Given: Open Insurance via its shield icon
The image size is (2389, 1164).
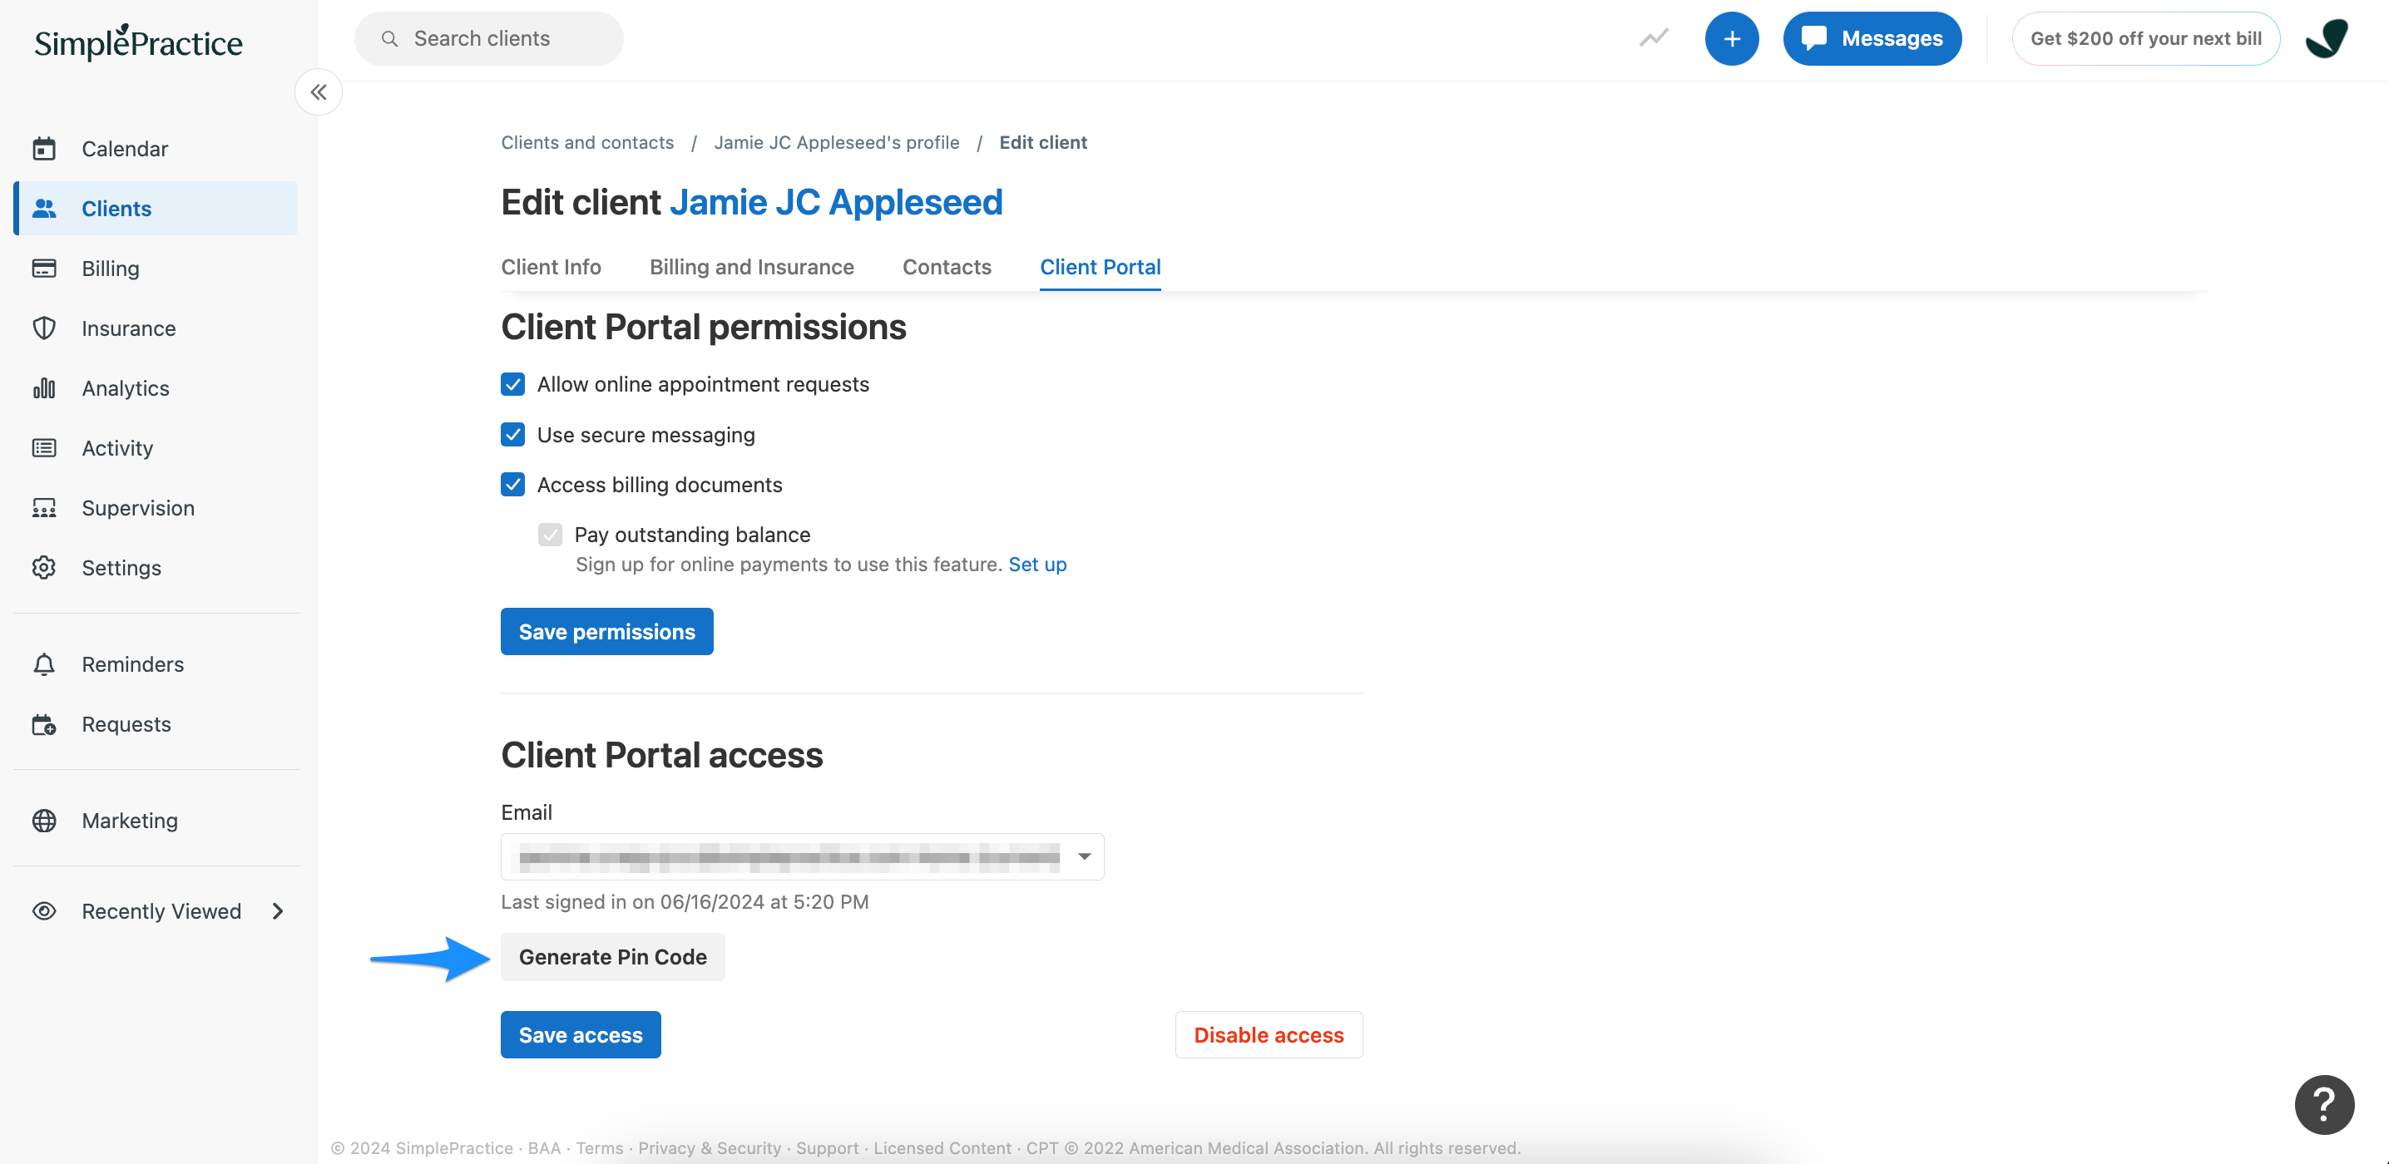Looking at the screenshot, I should [x=43, y=328].
